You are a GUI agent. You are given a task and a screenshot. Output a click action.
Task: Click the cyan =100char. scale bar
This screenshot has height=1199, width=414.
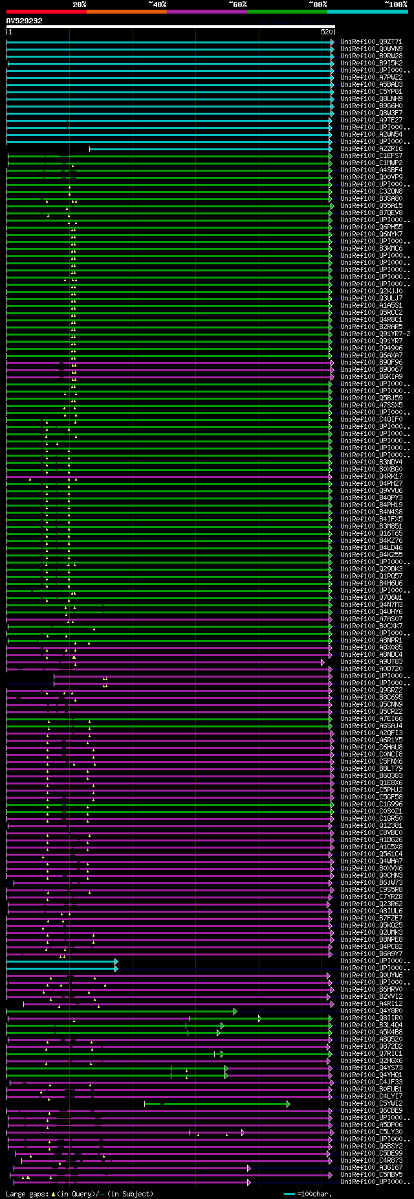pyautogui.click(x=289, y=1194)
